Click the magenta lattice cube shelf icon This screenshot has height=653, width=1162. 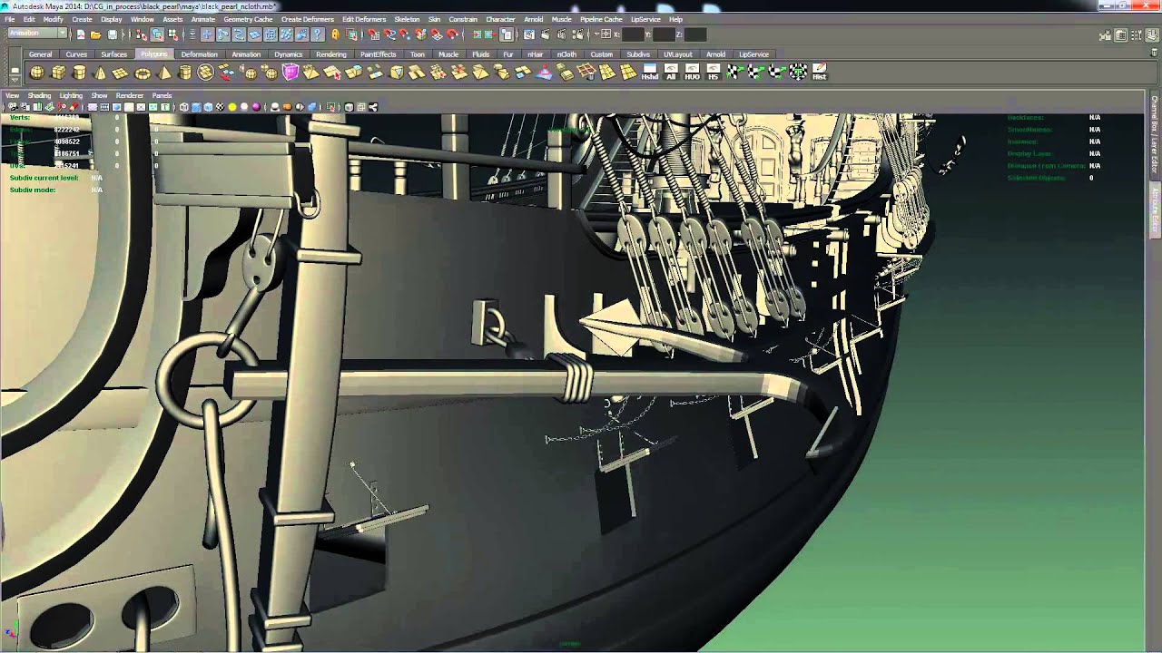click(290, 73)
